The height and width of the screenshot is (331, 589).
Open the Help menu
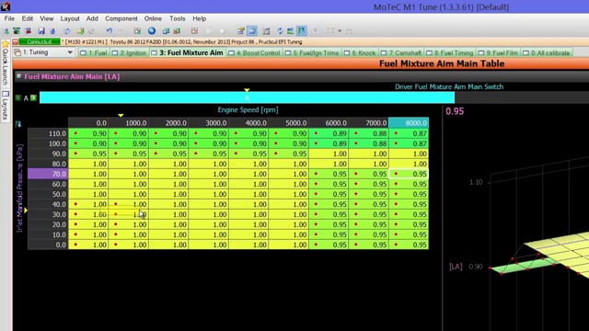pyautogui.click(x=199, y=18)
